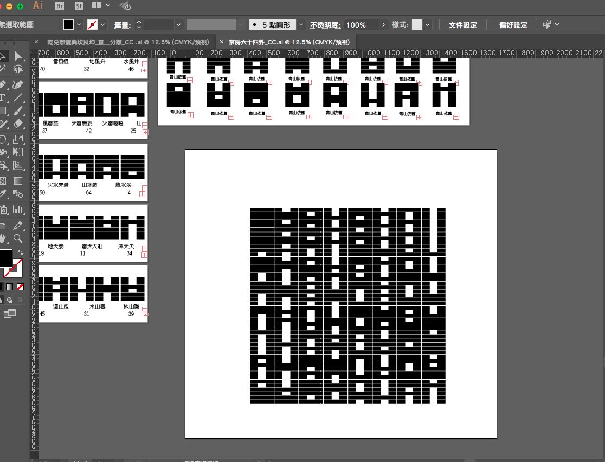Expand the opacity slider arrow

coord(383,25)
